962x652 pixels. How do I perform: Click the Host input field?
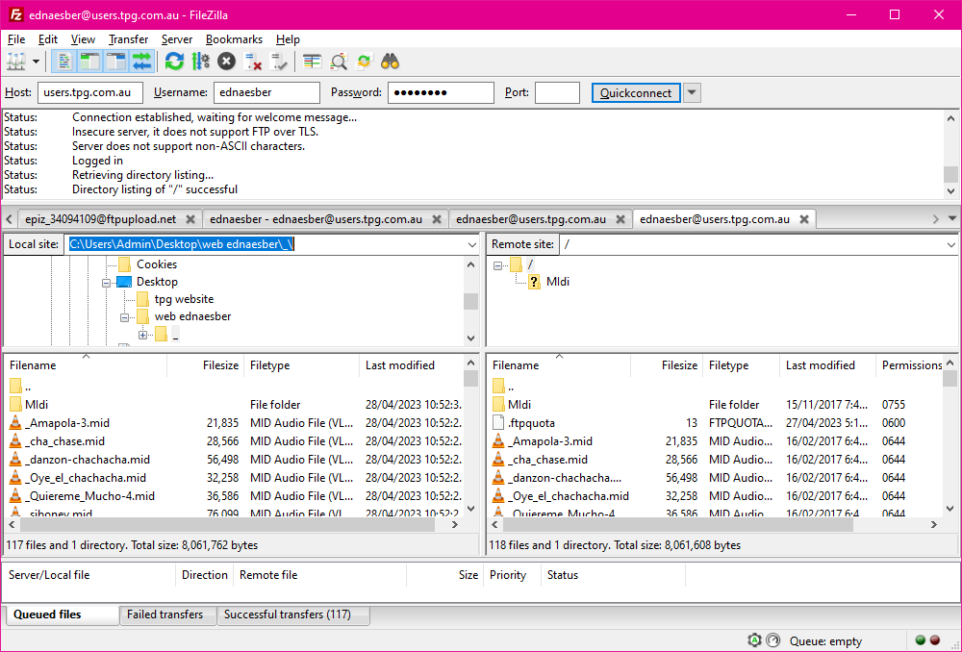tap(90, 92)
